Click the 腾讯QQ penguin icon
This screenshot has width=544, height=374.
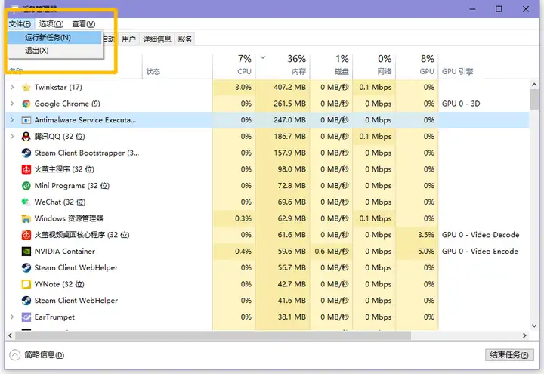coord(26,136)
